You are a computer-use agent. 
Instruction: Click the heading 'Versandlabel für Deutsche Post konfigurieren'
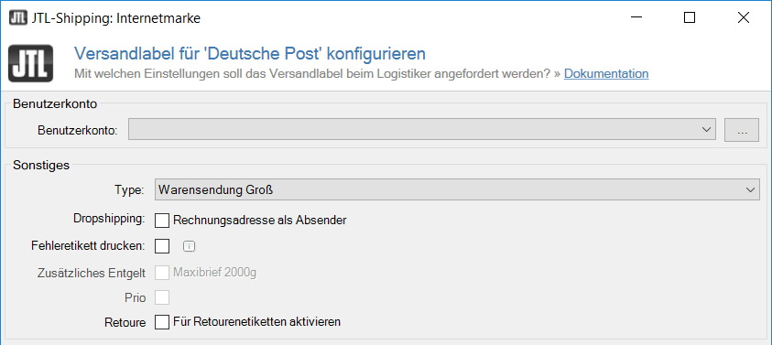click(x=250, y=53)
